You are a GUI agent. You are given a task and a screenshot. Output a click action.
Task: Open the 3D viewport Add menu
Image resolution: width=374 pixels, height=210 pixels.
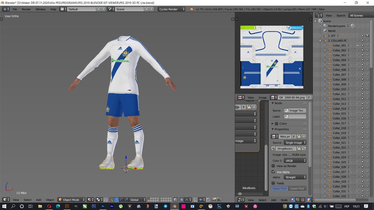point(39,200)
